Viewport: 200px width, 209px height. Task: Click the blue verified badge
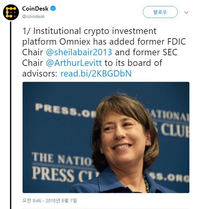pos(52,8)
